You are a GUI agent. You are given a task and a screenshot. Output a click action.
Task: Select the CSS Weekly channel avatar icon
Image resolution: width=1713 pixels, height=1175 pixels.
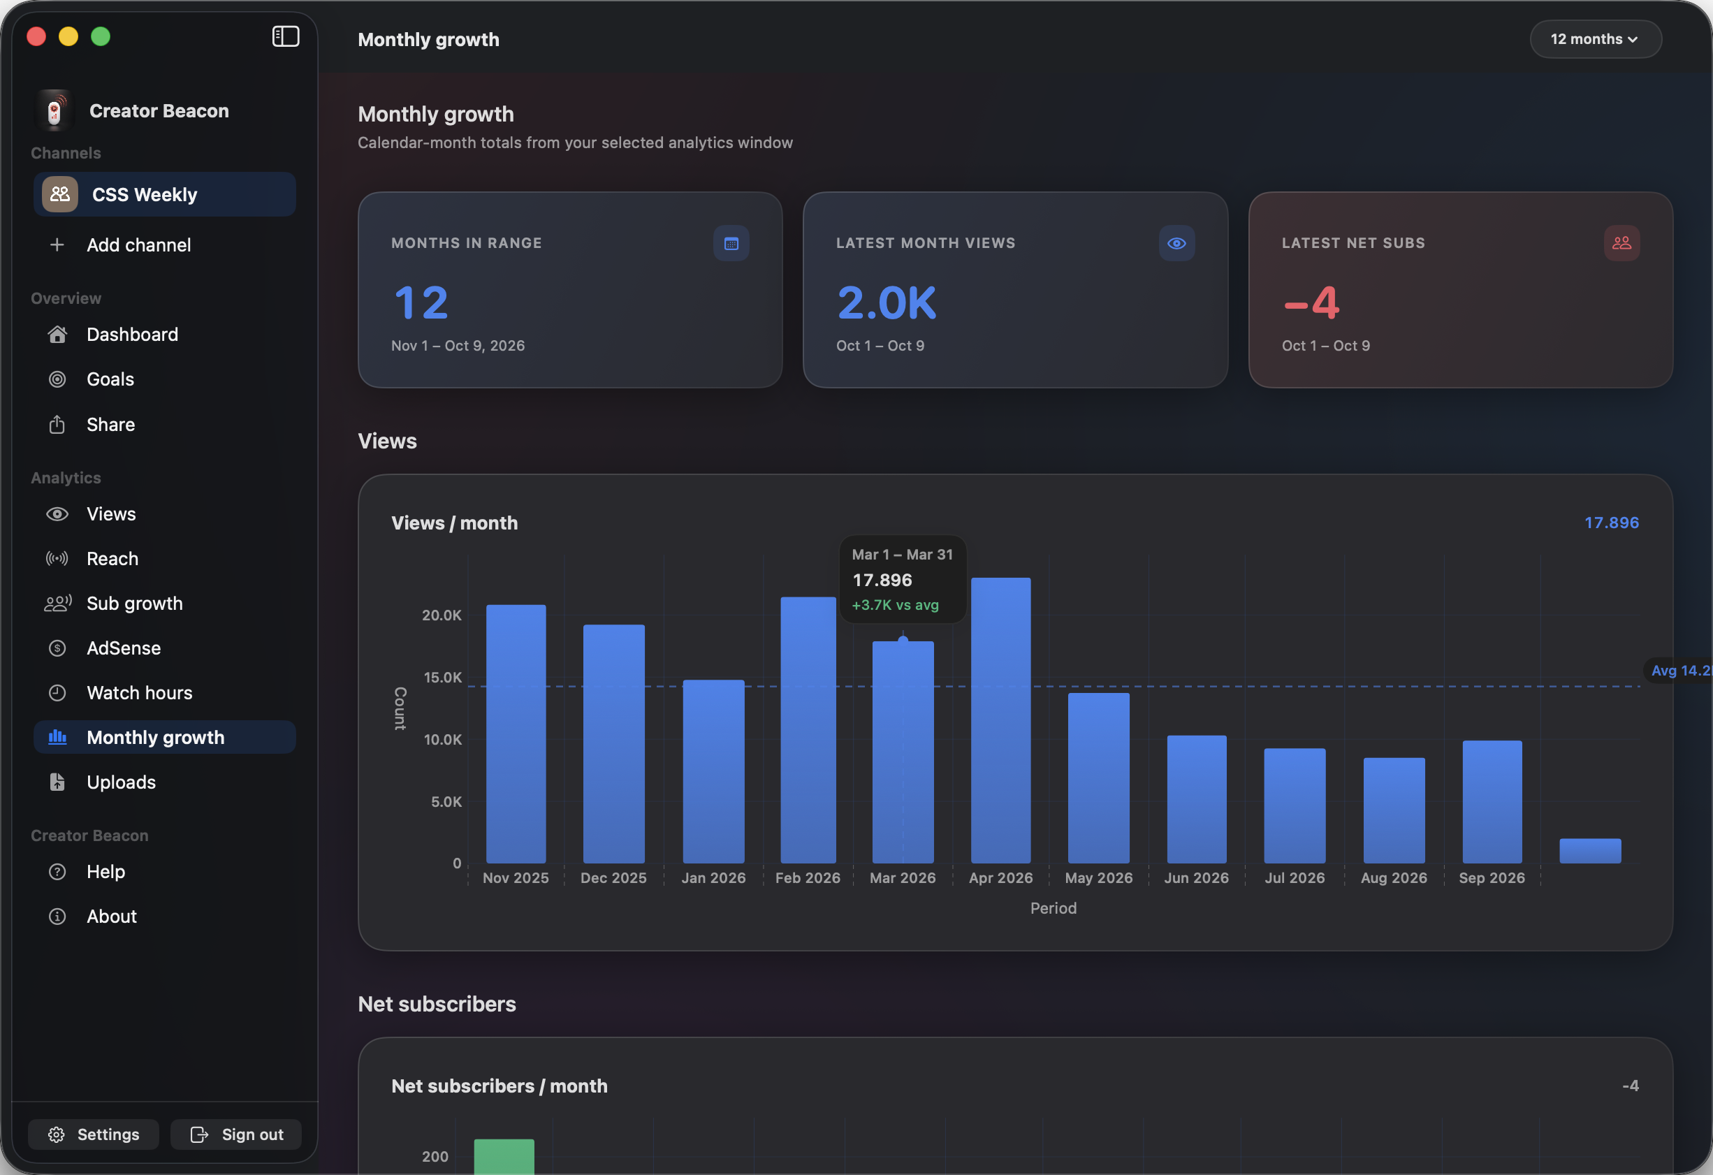pyautogui.click(x=59, y=194)
